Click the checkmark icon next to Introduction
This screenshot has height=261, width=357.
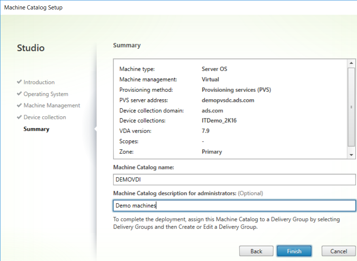click(19, 82)
